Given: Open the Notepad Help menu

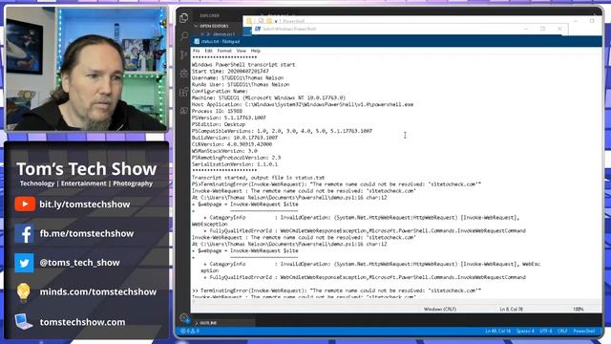Looking at the screenshot, I should (x=255, y=51).
